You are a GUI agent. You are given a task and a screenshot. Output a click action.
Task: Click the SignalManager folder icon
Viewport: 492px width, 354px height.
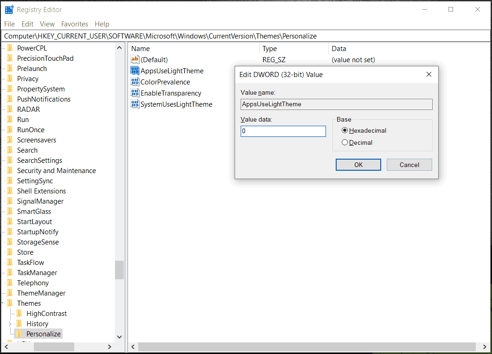10,201
